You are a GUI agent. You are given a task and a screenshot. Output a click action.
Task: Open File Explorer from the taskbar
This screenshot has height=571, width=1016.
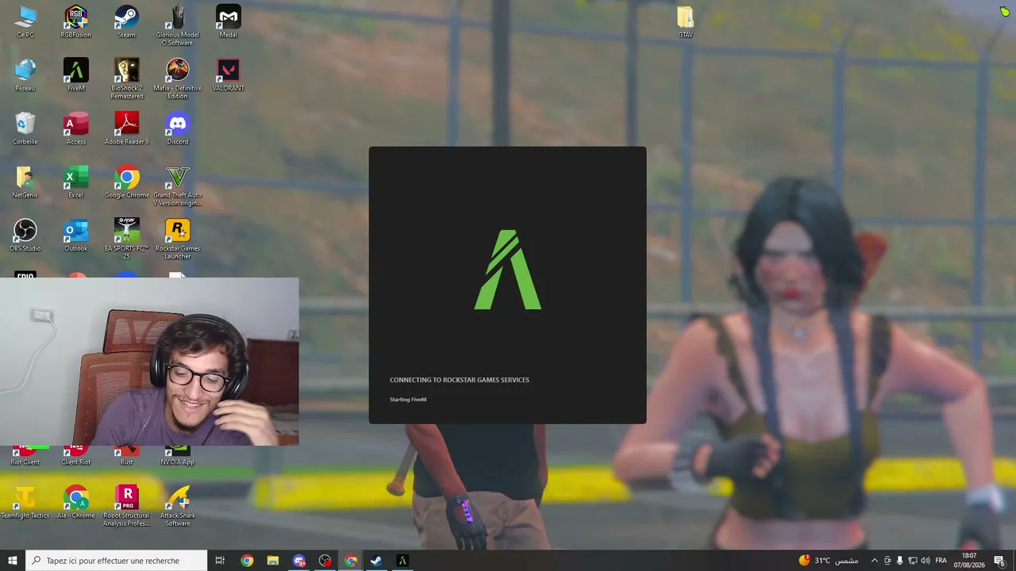(x=273, y=561)
